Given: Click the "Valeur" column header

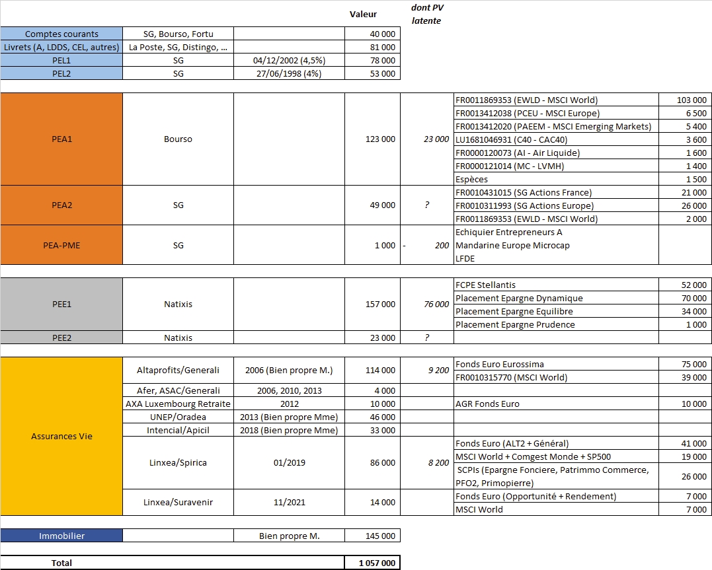Looking at the screenshot, I should pos(363,14).
